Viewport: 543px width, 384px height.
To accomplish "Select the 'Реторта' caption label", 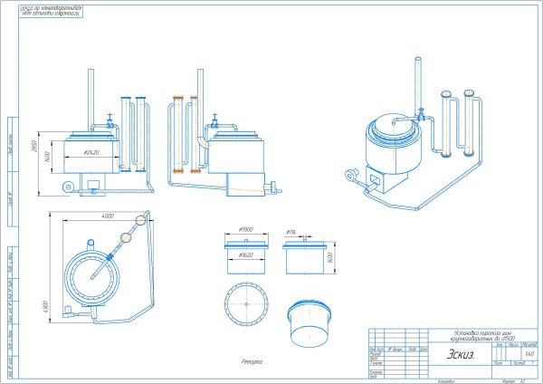I will pyautogui.click(x=251, y=360).
